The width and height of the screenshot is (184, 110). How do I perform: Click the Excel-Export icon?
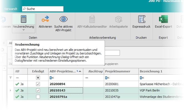pyautogui.click(x=163, y=19)
